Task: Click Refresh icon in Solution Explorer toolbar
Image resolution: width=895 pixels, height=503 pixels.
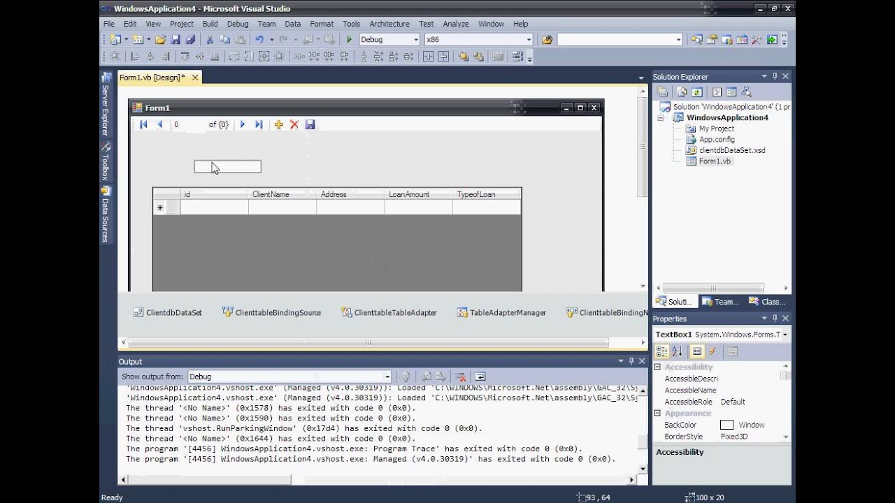Action: (696, 92)
